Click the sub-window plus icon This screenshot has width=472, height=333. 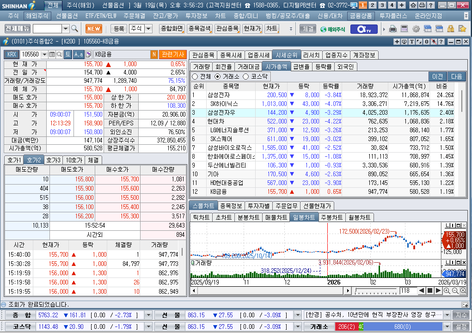click(x=397, y=42)
